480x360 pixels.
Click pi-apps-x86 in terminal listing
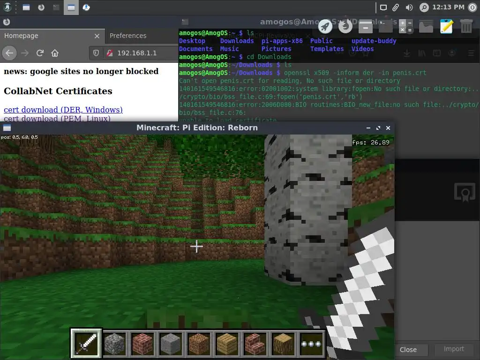pyautogui.click(x=282, y=41)
